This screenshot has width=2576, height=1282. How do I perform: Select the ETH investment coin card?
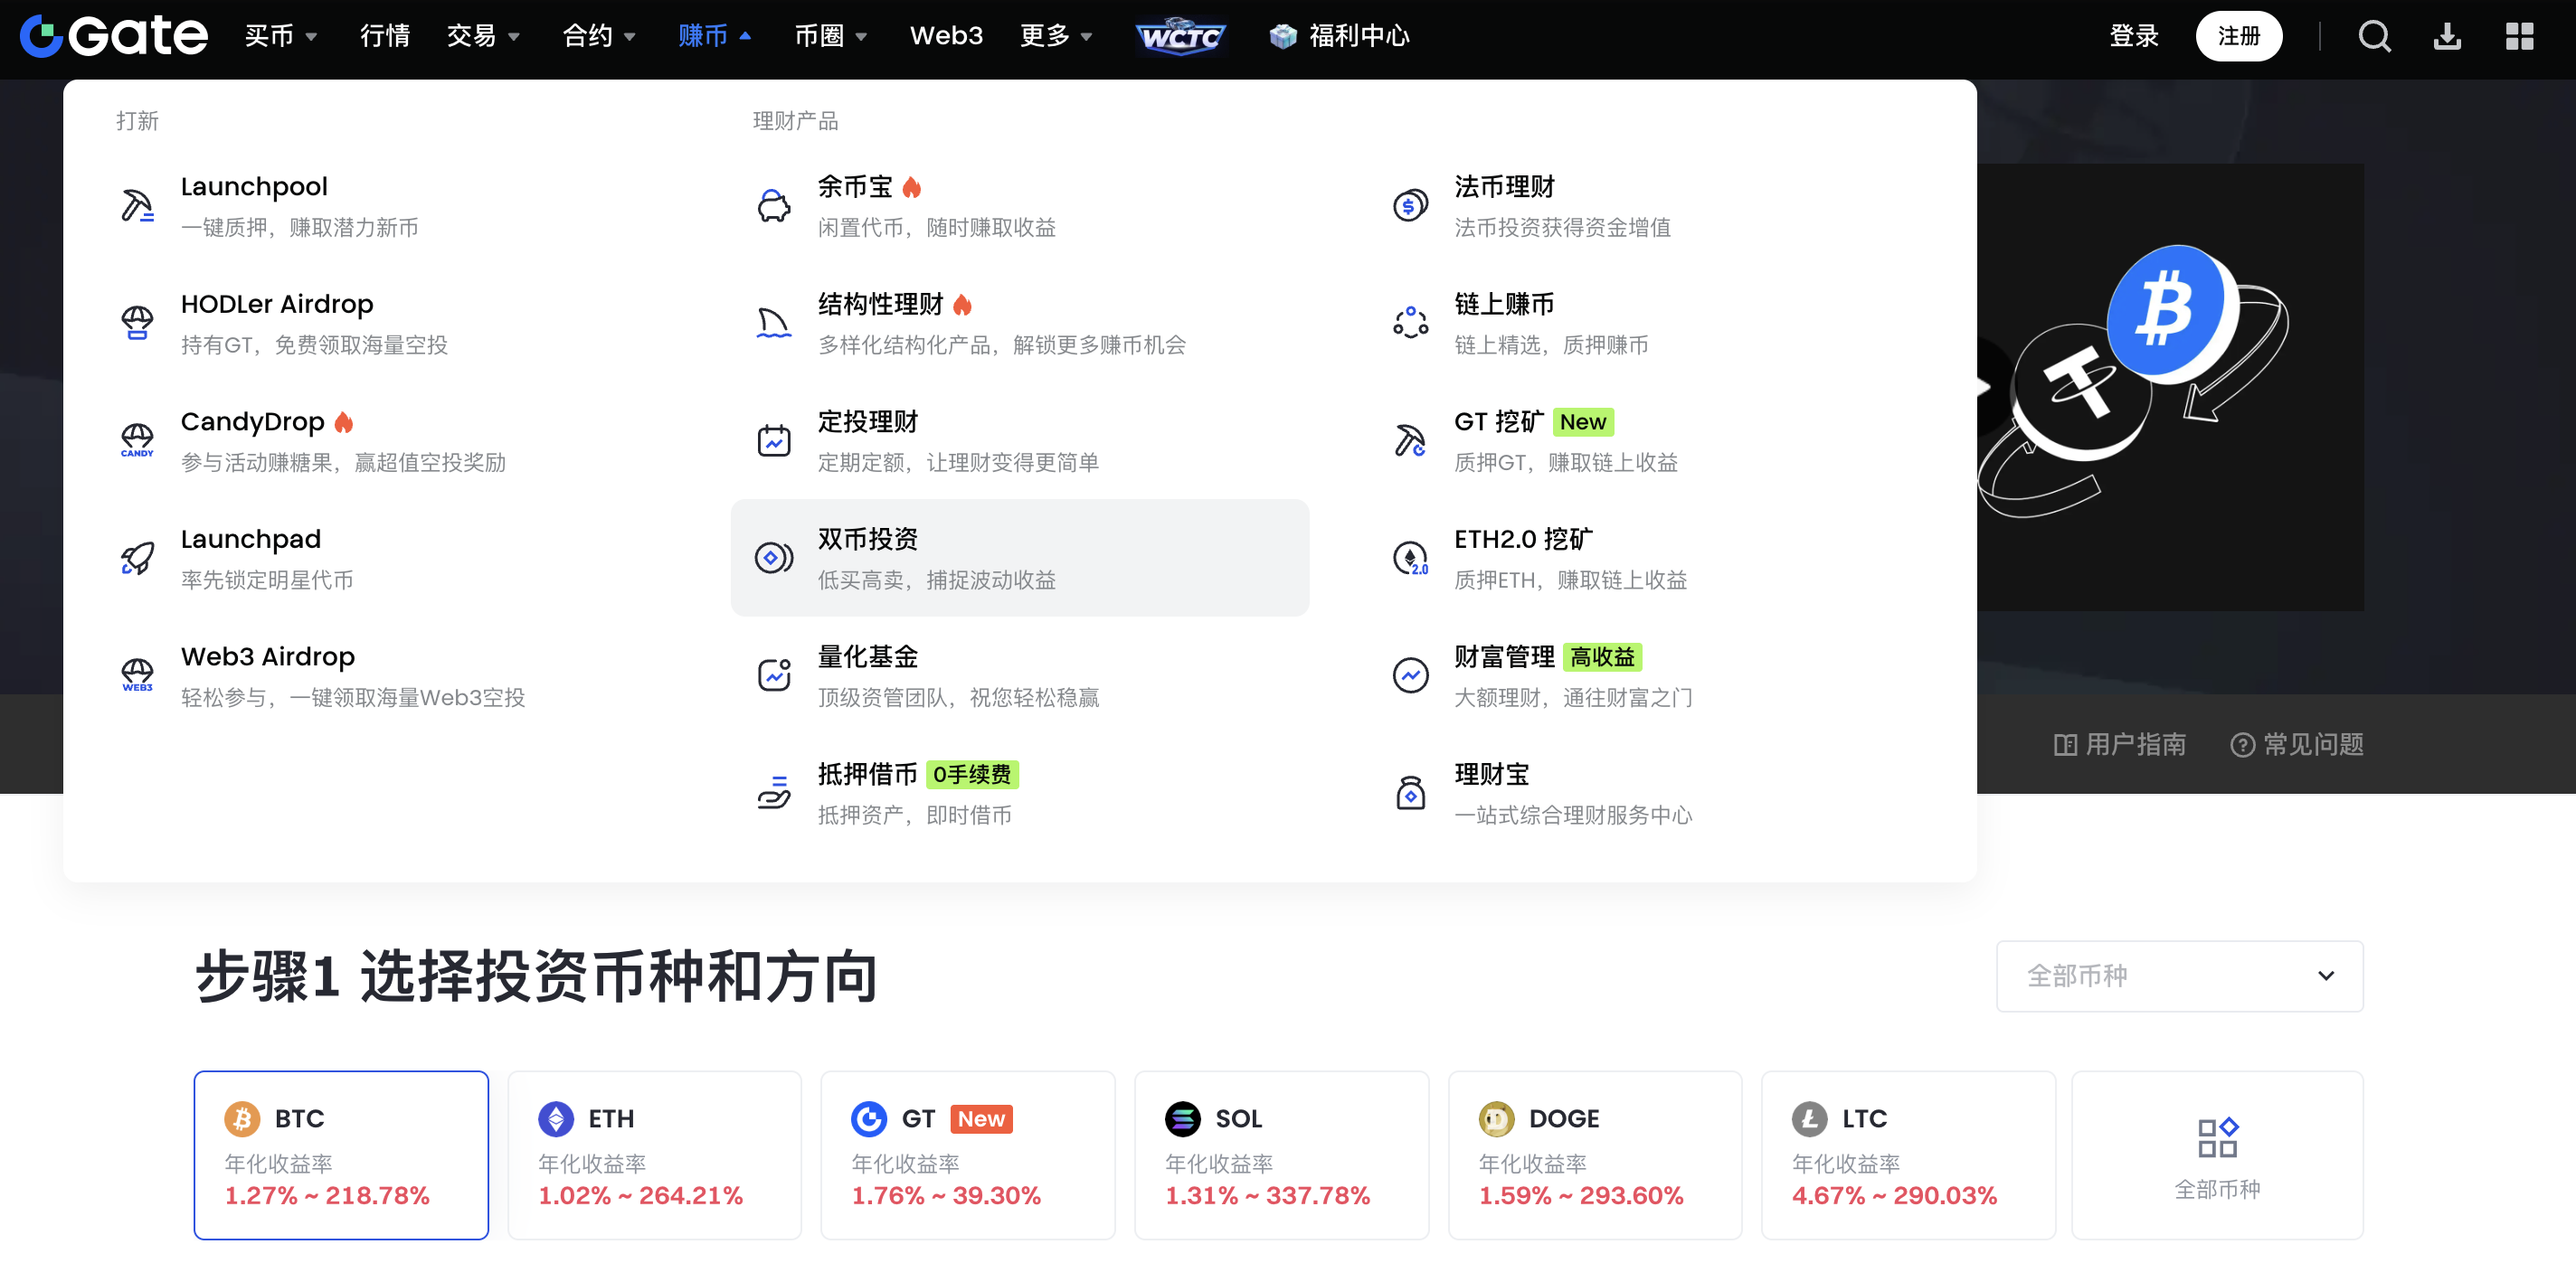654,1155
